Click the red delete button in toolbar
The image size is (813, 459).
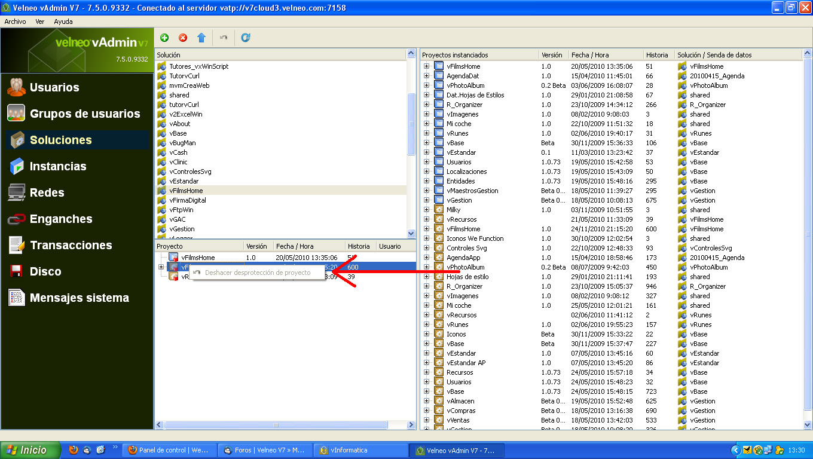(x=183, y=38)
